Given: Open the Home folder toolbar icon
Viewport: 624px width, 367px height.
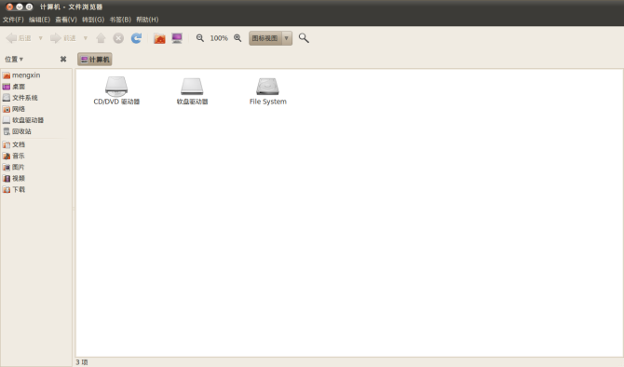Looking at the screenshot, I should tap(159, 38).
